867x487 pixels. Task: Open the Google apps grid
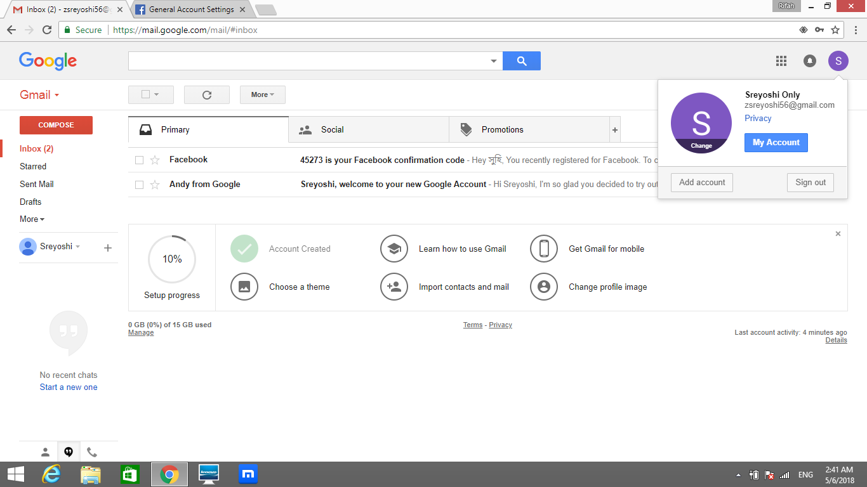tap(781, 61)
